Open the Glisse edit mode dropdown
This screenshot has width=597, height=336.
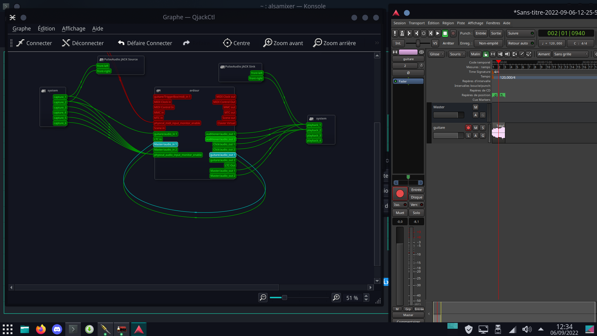pyautogui.click(x=436, y=54)
